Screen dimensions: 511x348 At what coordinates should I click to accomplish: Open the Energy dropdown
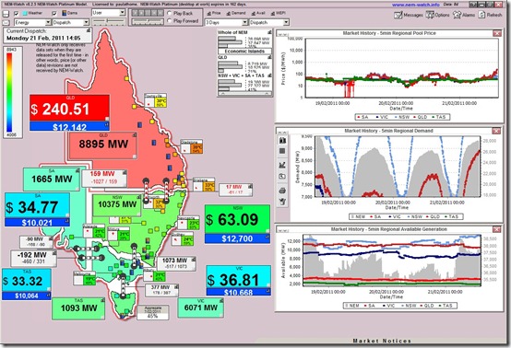pos(32,22)
